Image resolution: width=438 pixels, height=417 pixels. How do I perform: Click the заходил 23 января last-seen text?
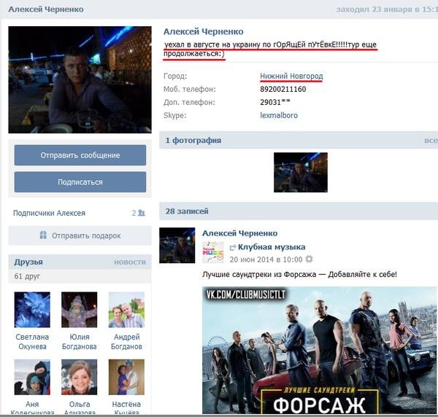click(387, 9)
